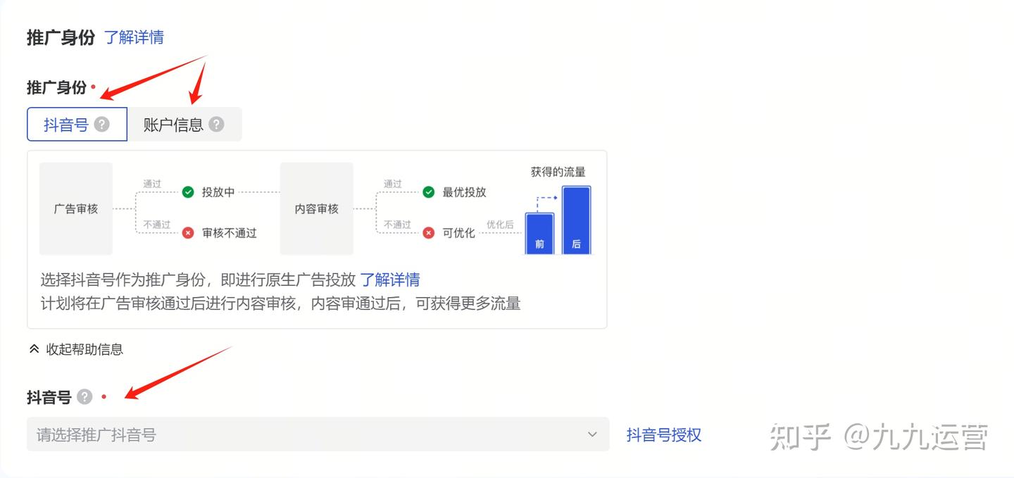Open 了解详情 link beside 推广身份 heading
The width and height of the screenshot is (1014, 478).
tap(134, 37)
